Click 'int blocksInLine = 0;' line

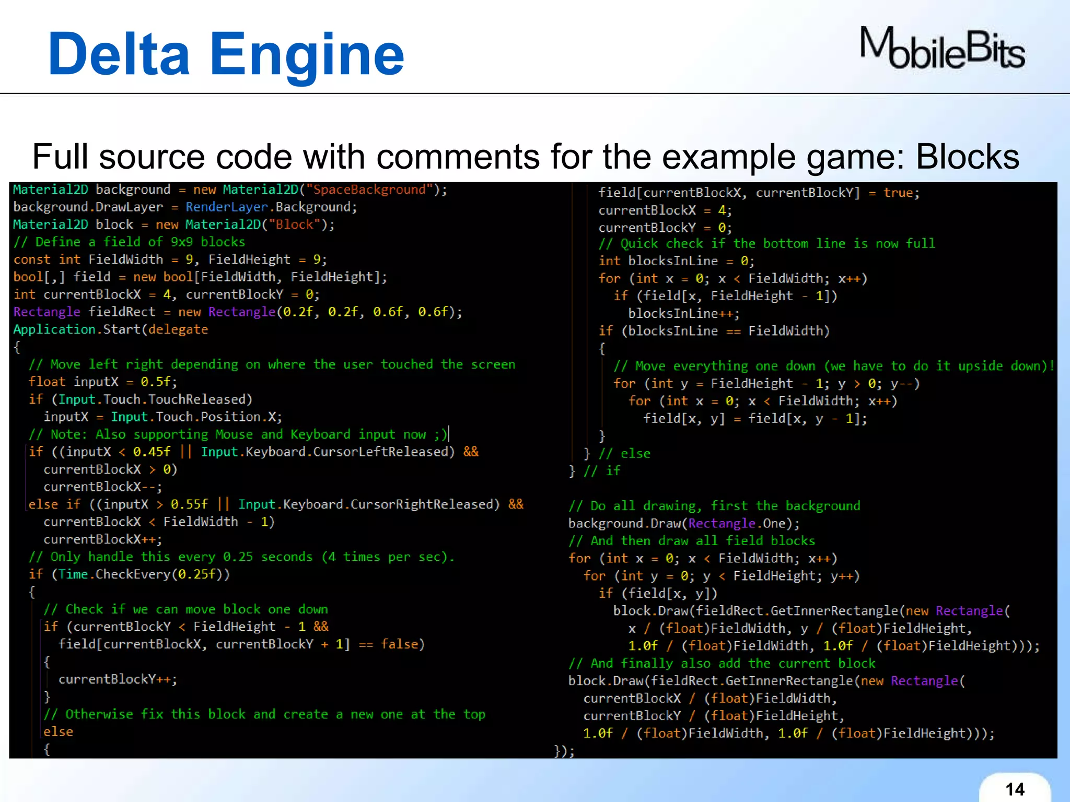(x=677, y=261)
